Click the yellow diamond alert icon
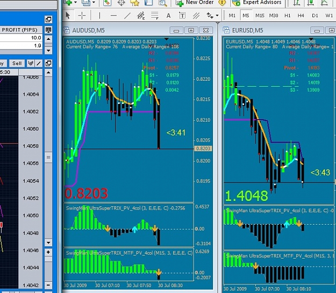336x293 pixels. coord(222,3)
